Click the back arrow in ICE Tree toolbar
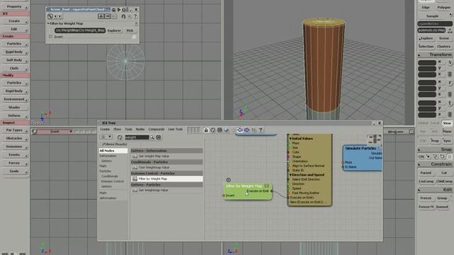This screenshot has width=454, height=255. [240, 130]
